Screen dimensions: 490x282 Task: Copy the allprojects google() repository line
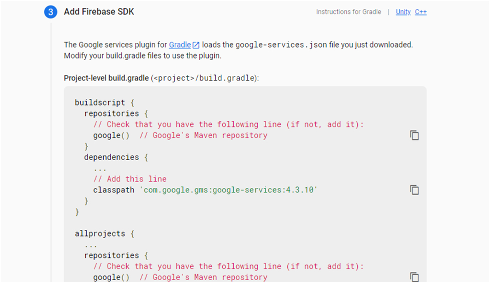(x=414, y=276)
